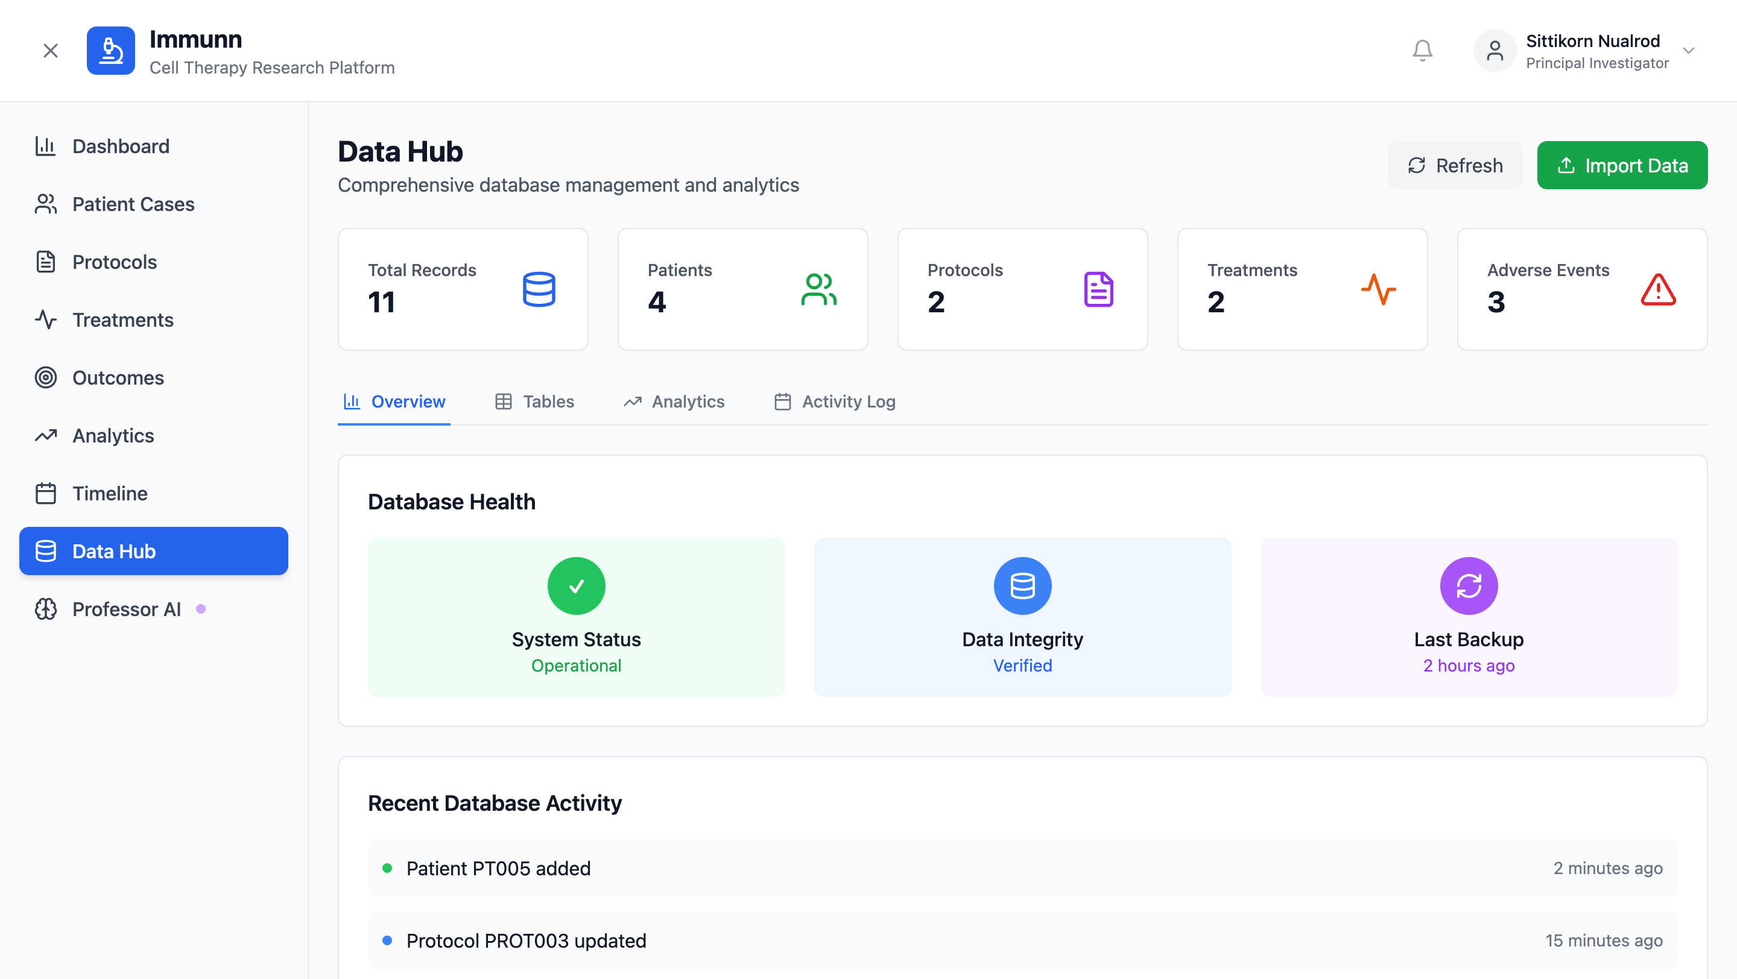Close the sidebar with the X icon
This screenshot has width=1737, height=979.
coord(51,51)
